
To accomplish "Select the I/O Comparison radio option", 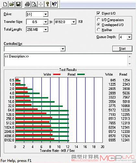I will pyautogui.click(x=98, y=20).
